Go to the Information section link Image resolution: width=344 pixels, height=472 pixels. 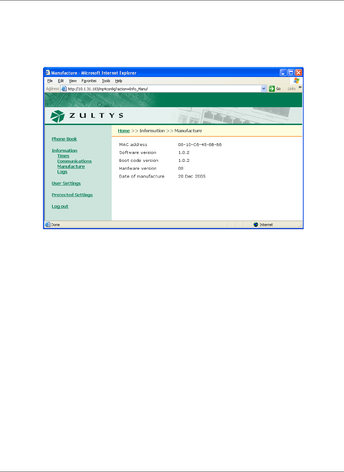click(x=64, y=150)
